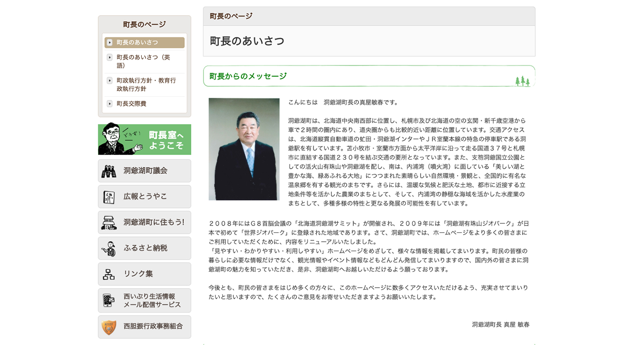633x345 pixels.
Task: Open the ふるさと納税 button
Action: click(145, 248)
